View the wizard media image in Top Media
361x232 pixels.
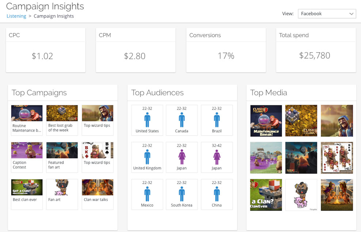click(x=337, y=121)
